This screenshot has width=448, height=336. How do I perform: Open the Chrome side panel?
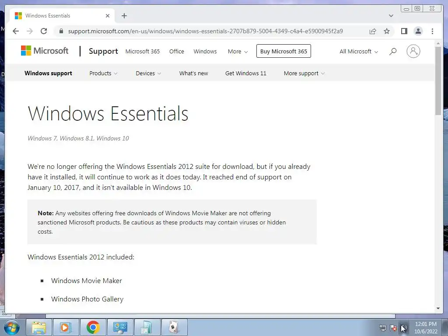pyautogui.click(x=404, y=31)
